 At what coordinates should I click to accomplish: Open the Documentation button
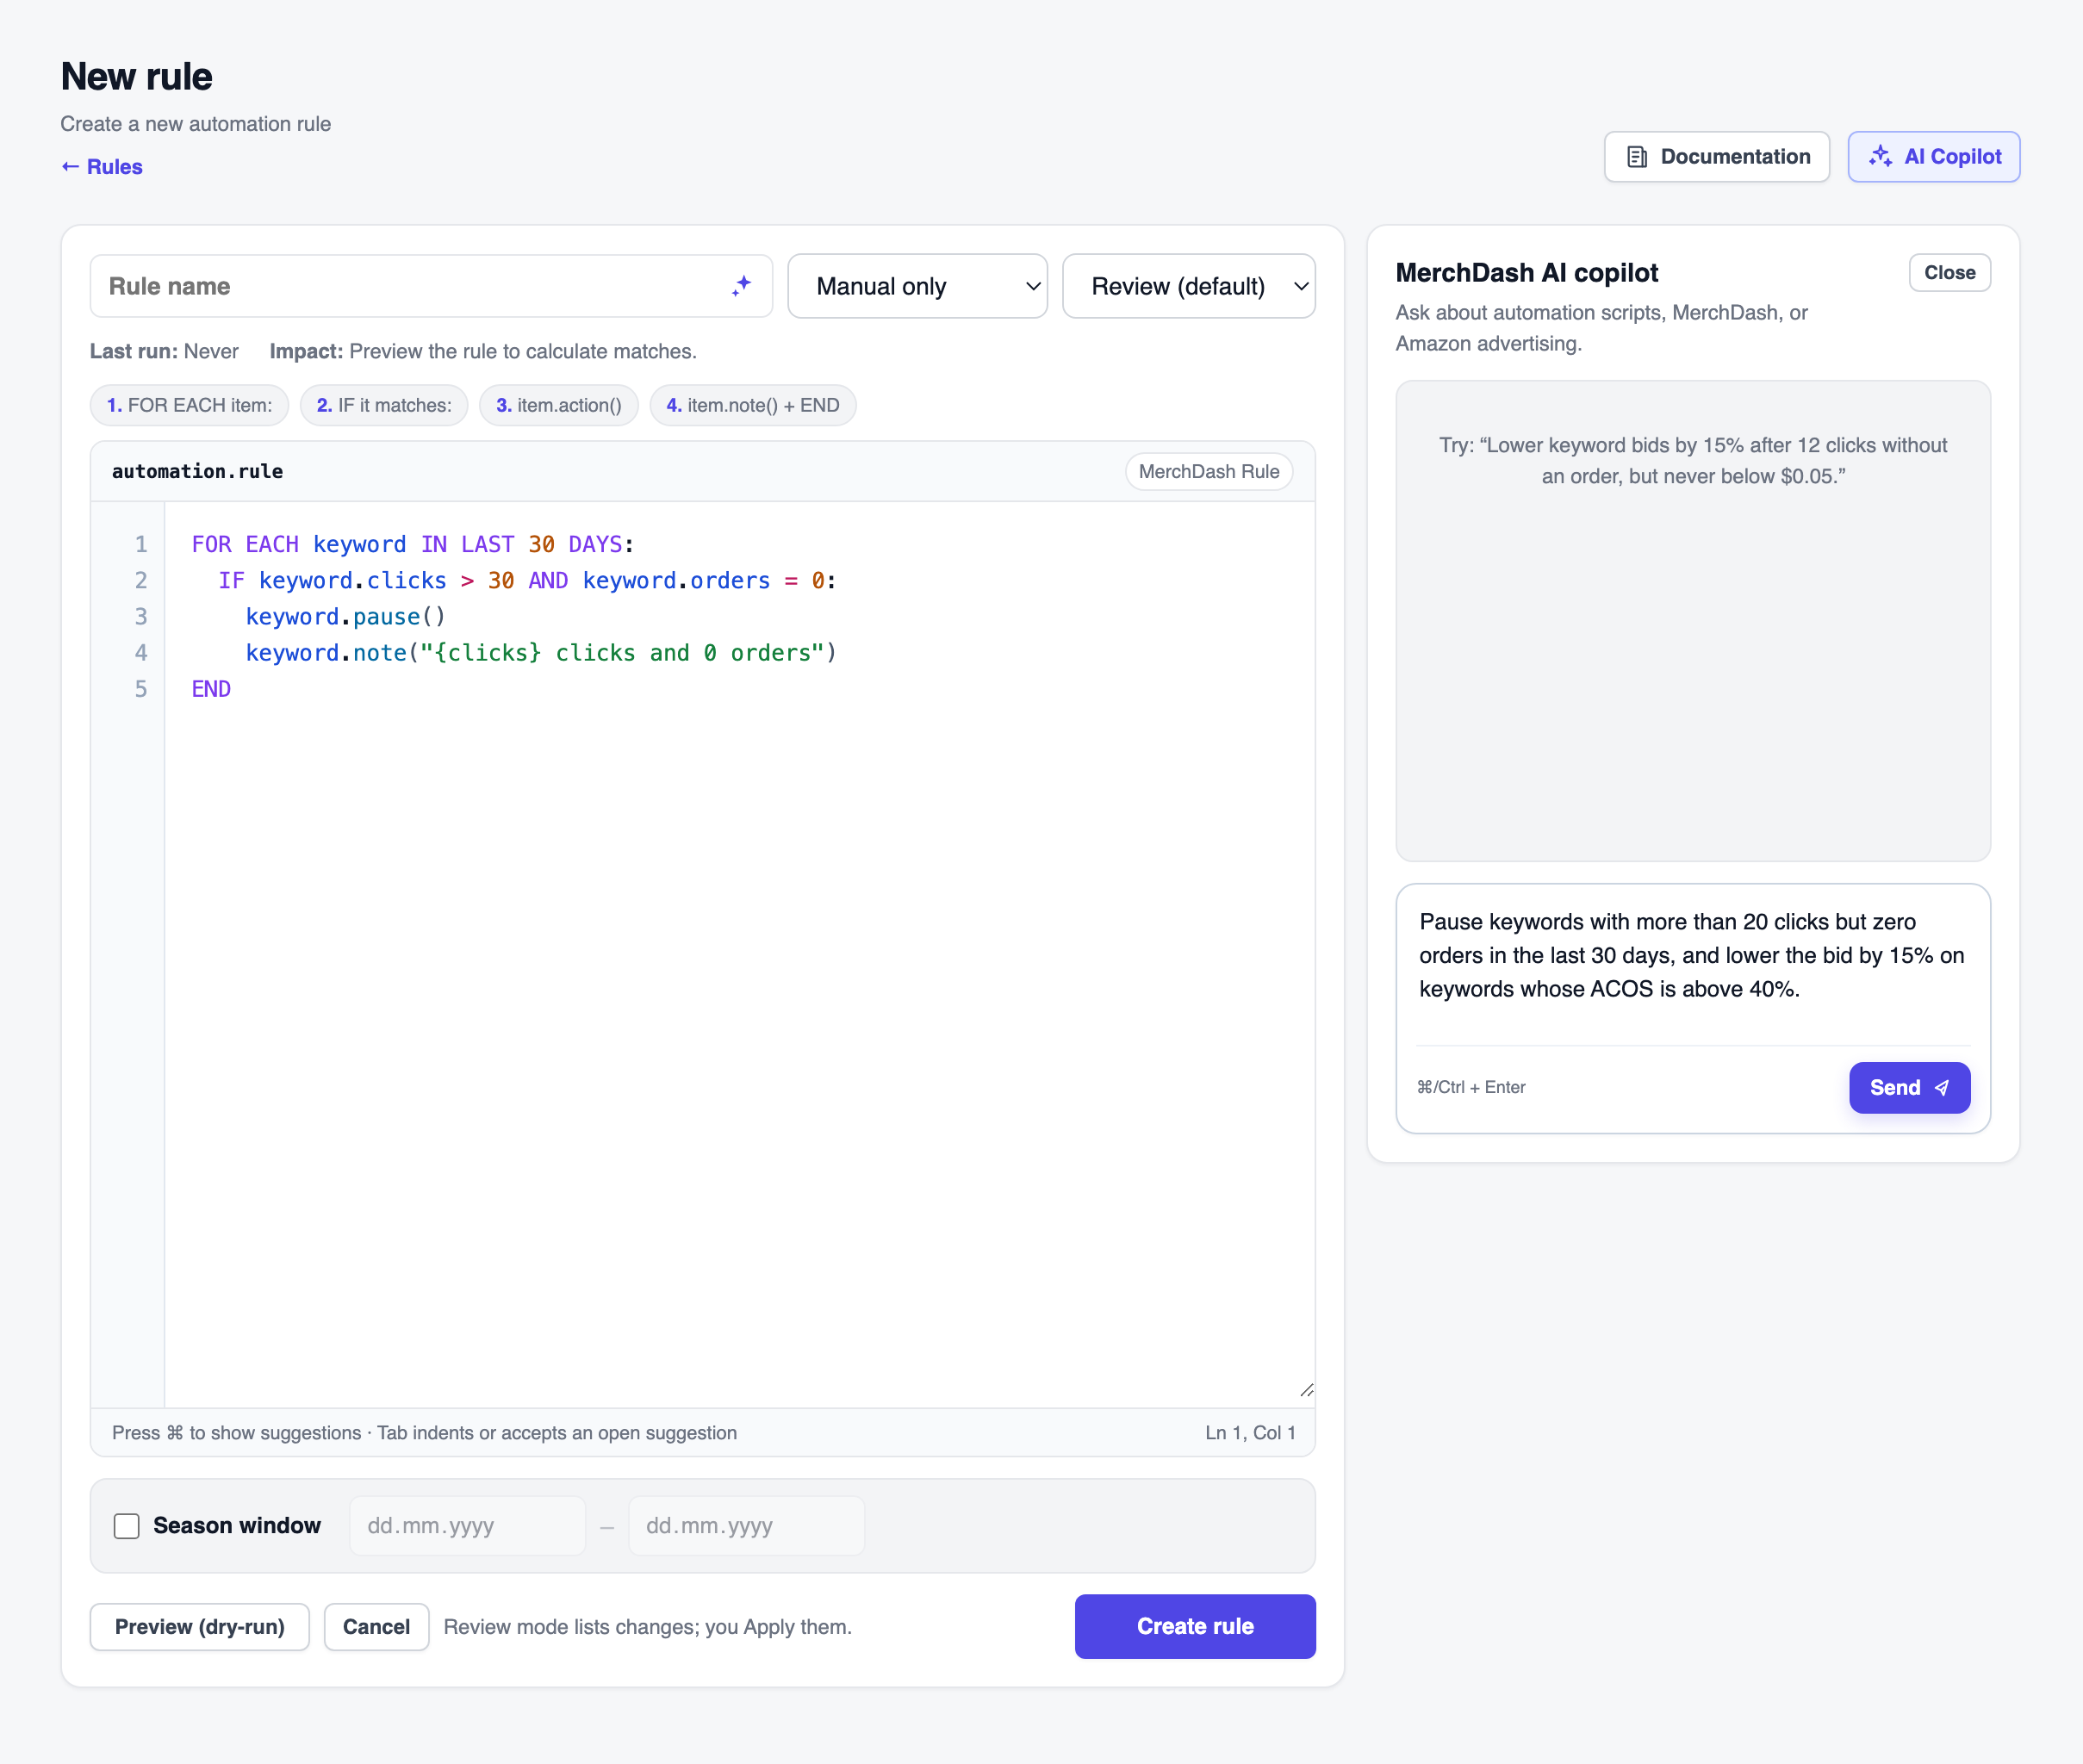1716,157
